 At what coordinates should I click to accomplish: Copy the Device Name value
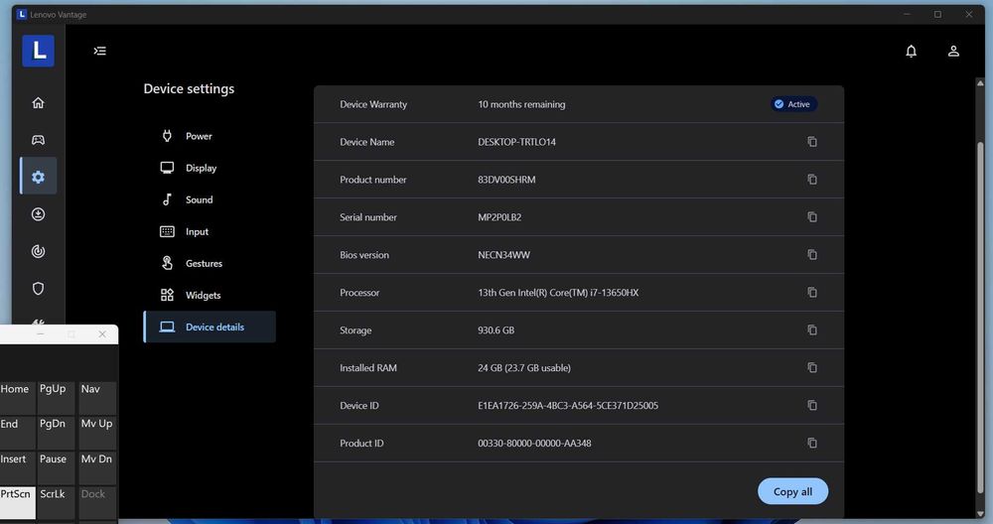(x=812, y=142)
